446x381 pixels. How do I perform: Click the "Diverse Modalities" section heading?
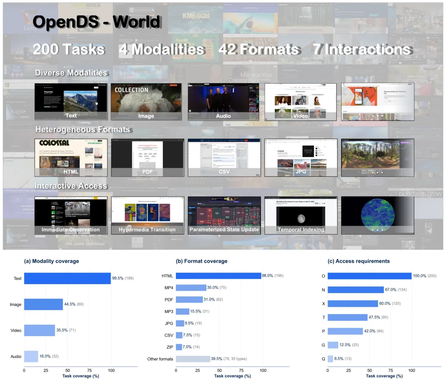click(71, 73)
